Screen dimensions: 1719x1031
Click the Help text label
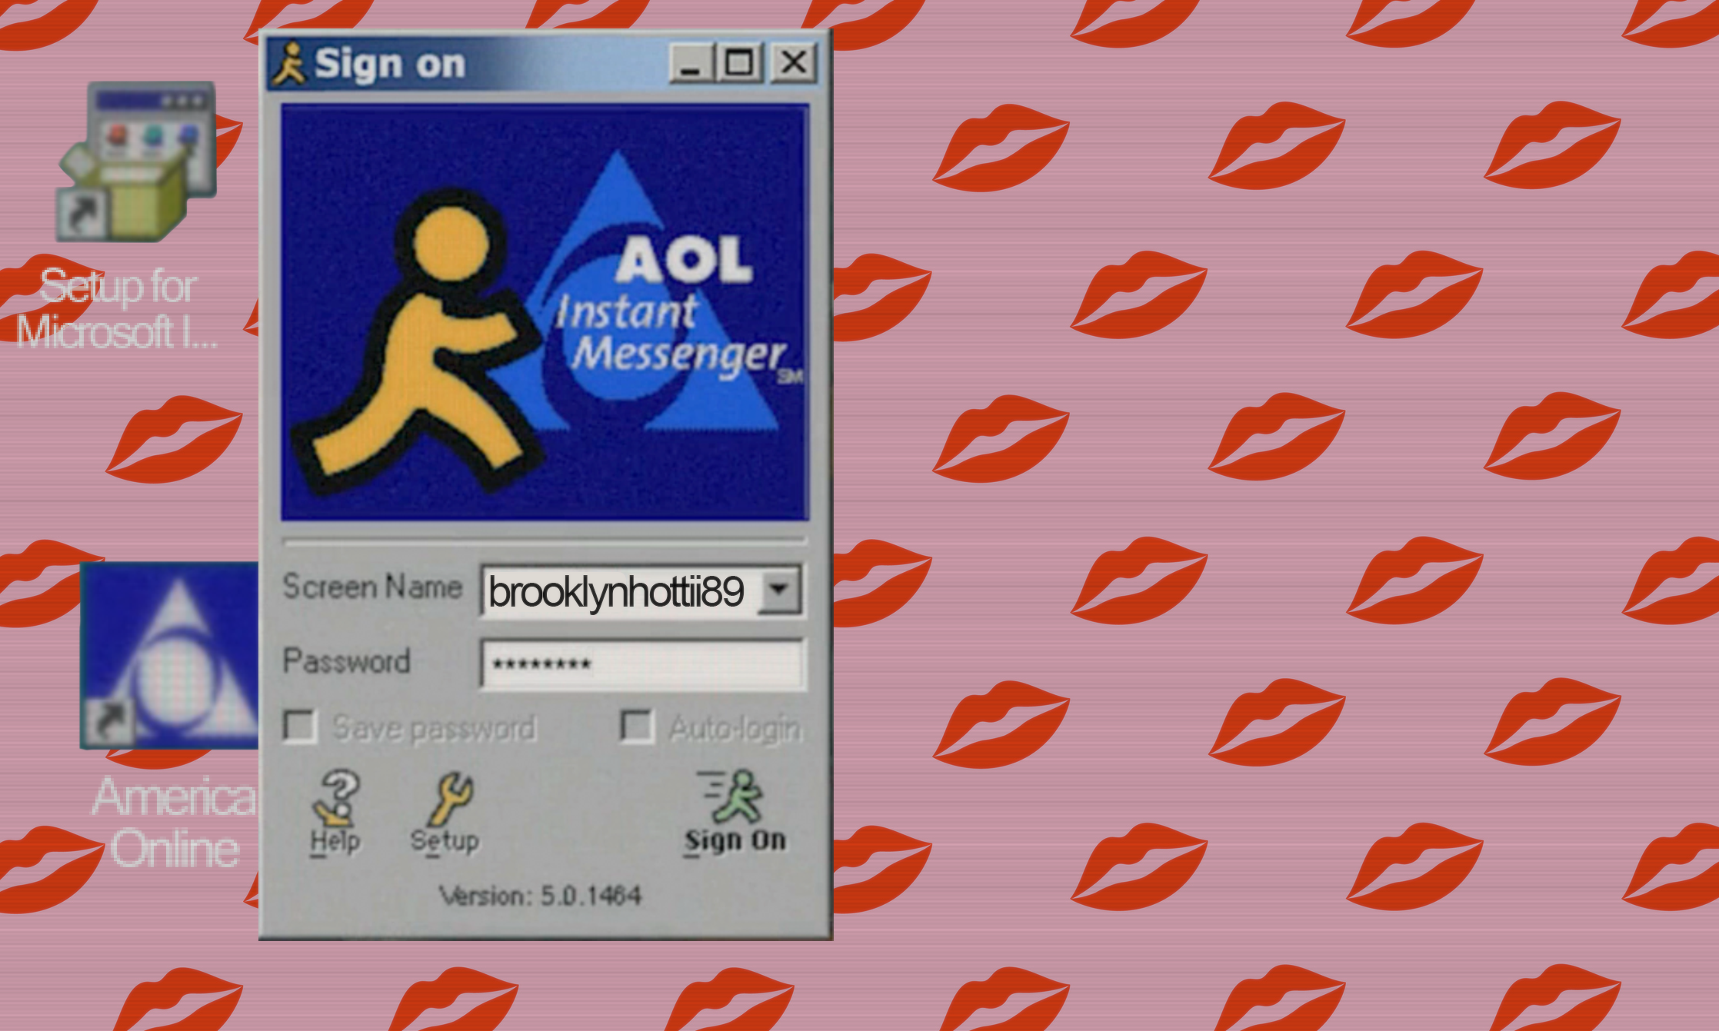pyautogui.click(x=335, y=840)
